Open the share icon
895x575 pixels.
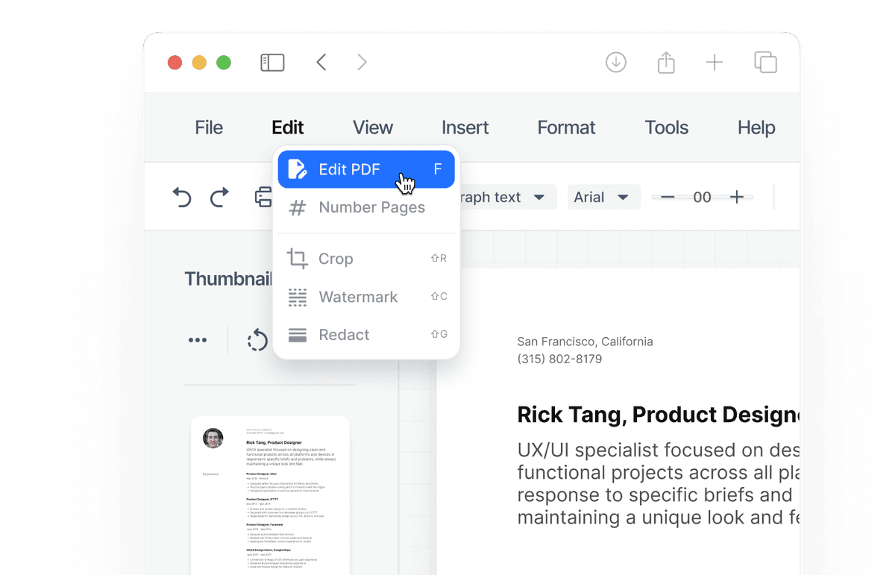click(666, 62)
